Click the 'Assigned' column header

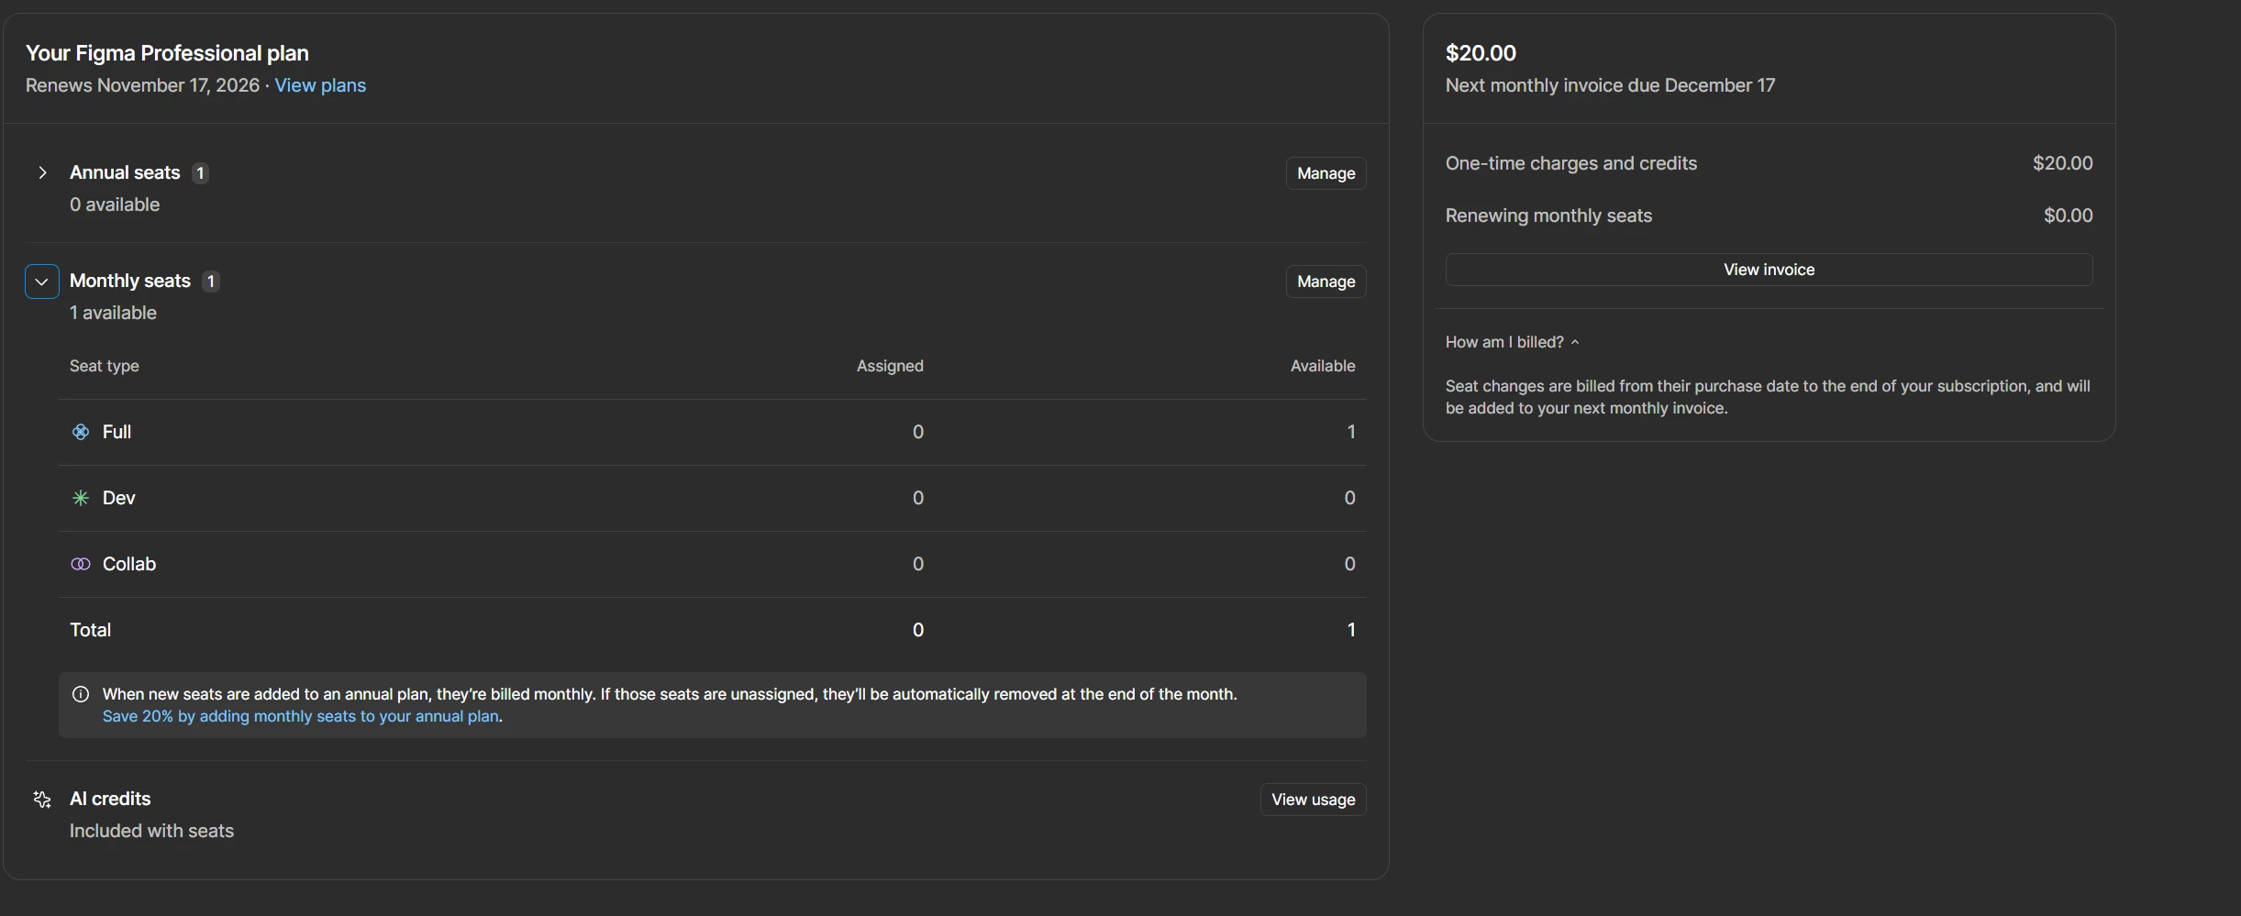890,366
